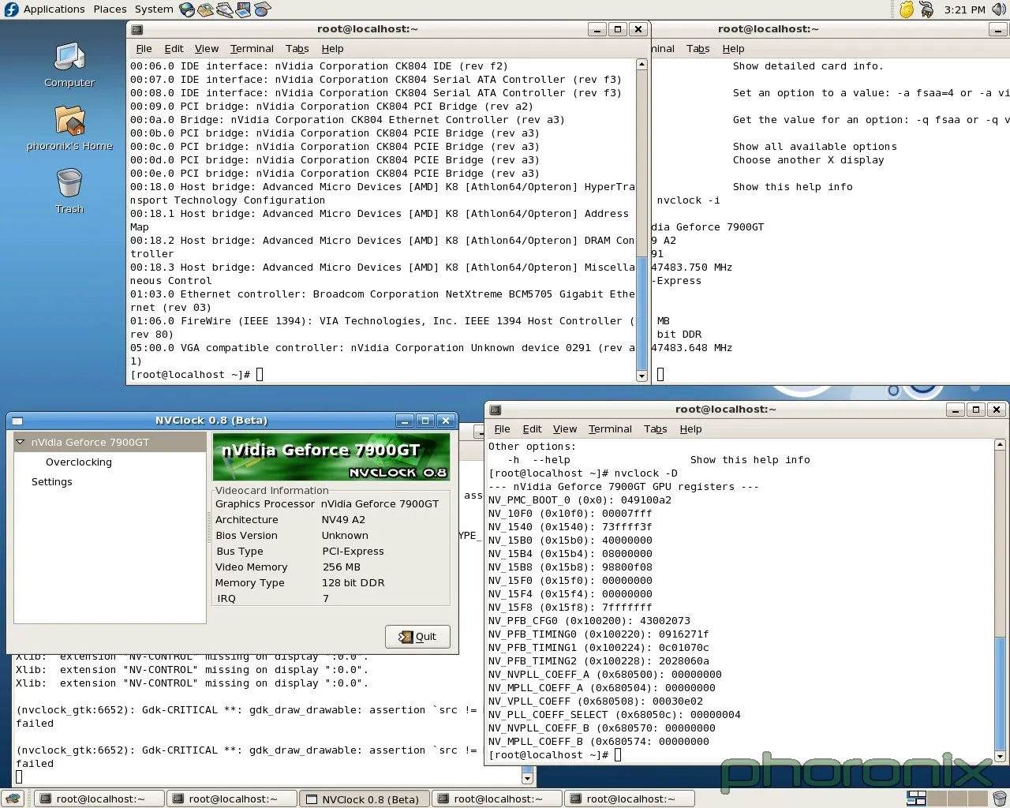Click the power plug tray icon
The height and width of the screenshot is (808, 1010).
[926, 9]
